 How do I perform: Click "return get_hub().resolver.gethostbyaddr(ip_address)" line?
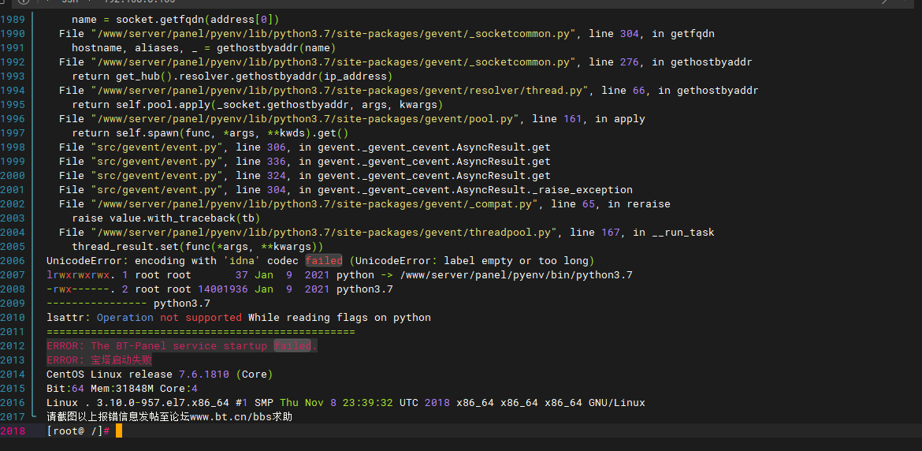click(x=232, y=76)
